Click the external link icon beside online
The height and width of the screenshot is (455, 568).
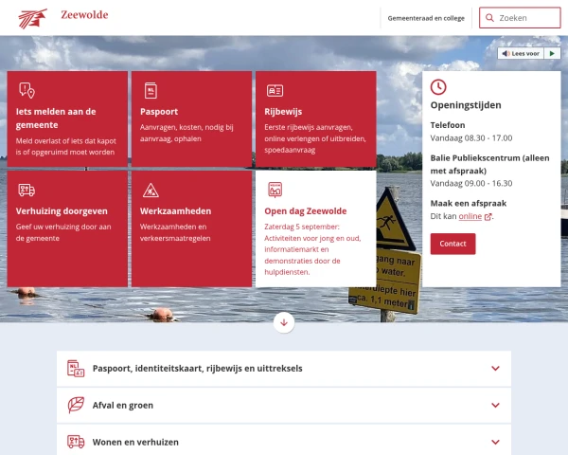[x=488, y=217]
